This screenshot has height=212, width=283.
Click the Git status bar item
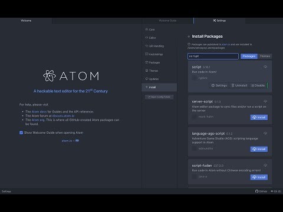click(276, 191)
